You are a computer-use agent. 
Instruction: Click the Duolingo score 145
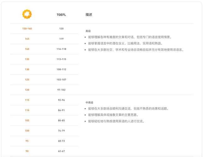pyautogui.click(x=27, y=39)
